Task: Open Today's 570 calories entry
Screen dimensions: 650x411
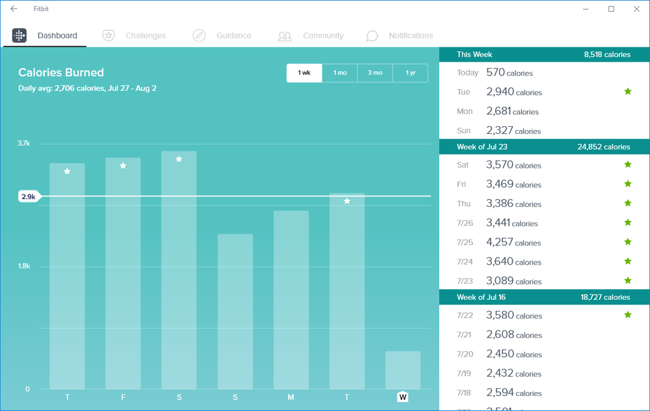Action: click(x=545, y=72)
